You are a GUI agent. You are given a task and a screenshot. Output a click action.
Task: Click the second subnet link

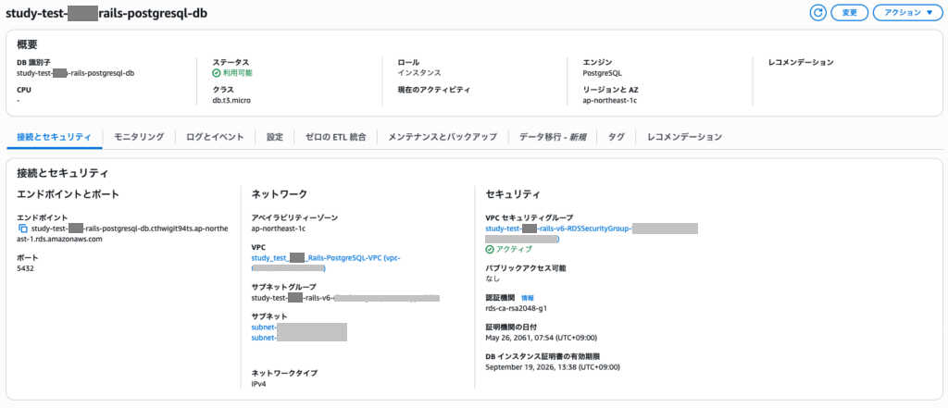pos(265,338)
